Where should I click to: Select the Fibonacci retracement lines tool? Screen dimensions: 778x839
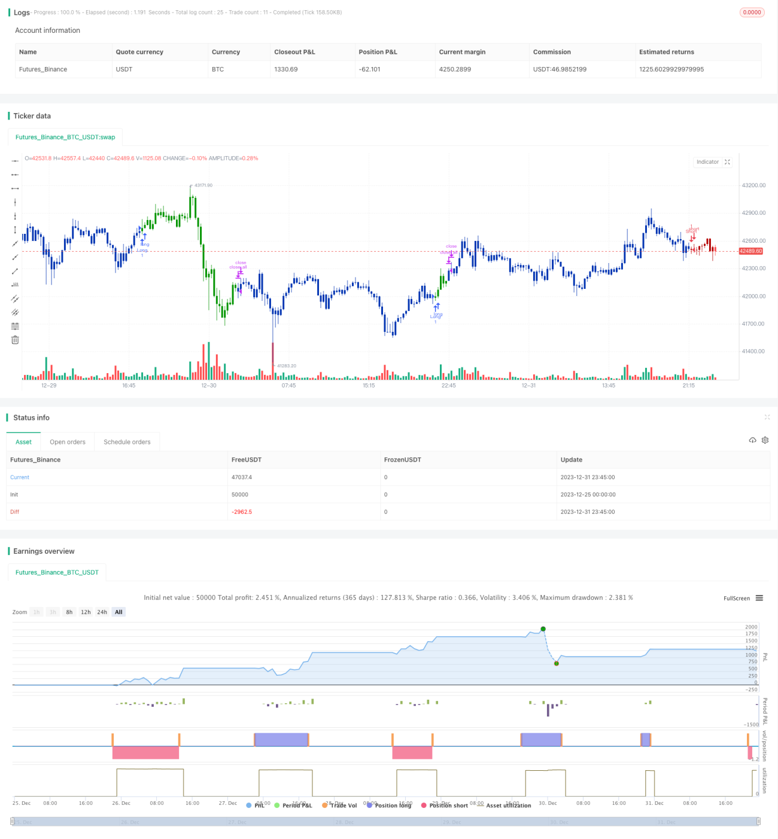[x=15, y=326]
